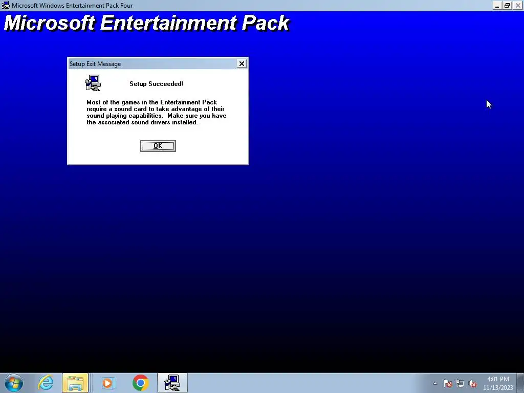Restore down the Entertainment Pack window
The width and height of the screenshot is (524, 393).
point(507,5)
